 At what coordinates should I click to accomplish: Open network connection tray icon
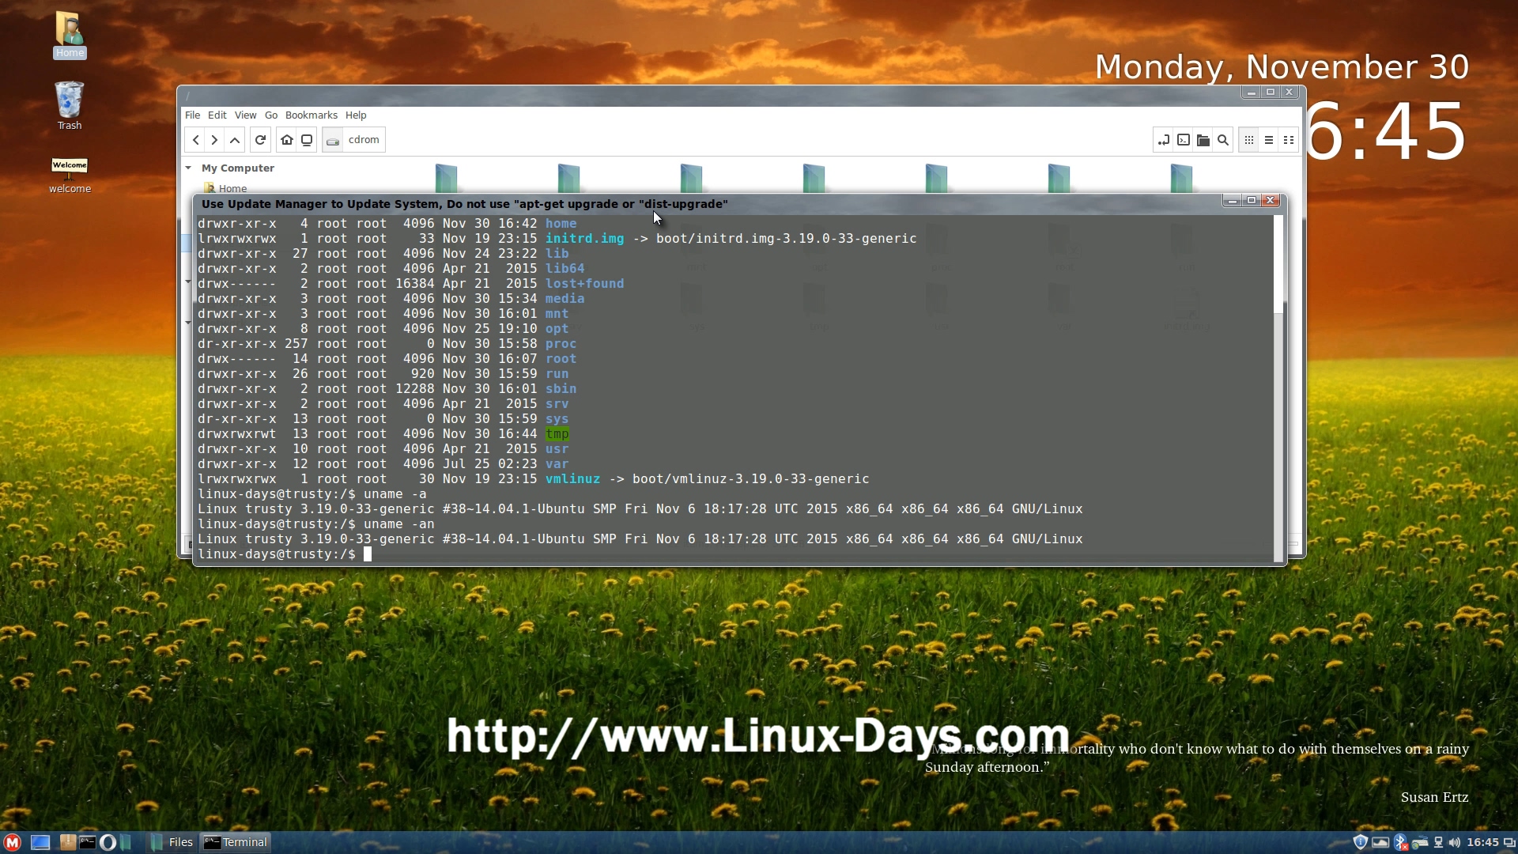click(1438, 843)
